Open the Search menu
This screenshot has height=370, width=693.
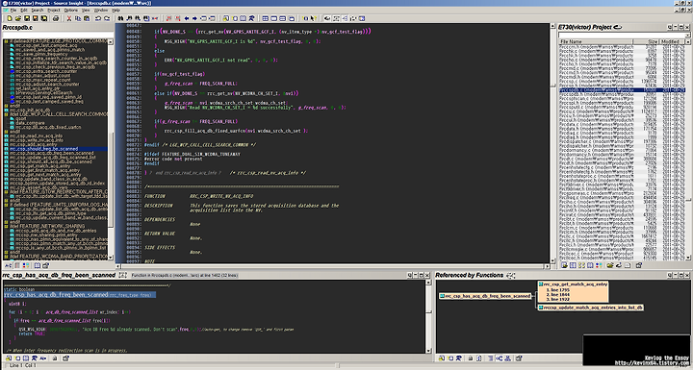click(38, 11)
